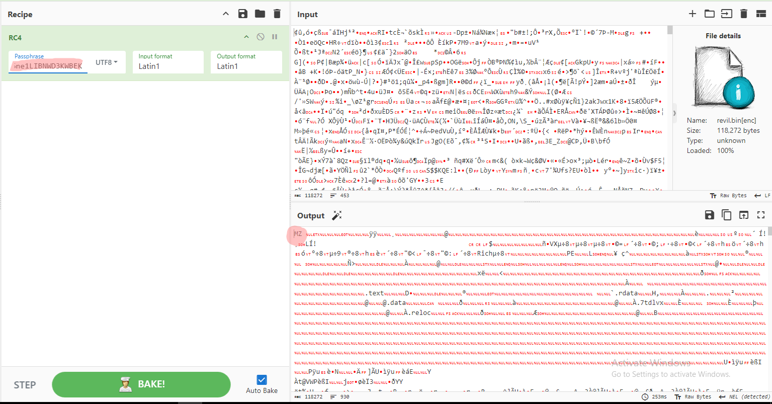Copy output to clipboard
This screenshot has height=404, width=772.
(726, 215)
